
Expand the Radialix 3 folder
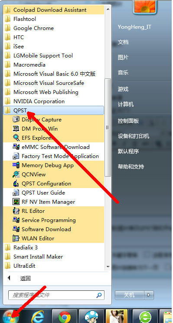tap(54, 247)
